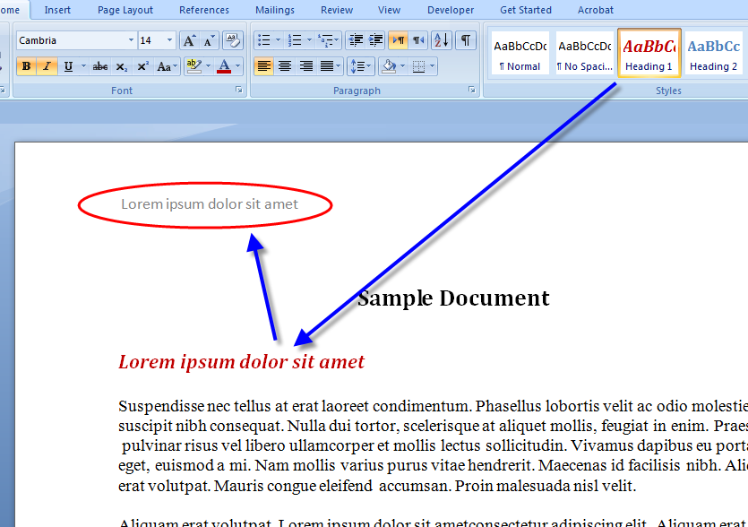Switch to View tab
Viewport: 748px width, 527px height.
(x=390, y=10)
